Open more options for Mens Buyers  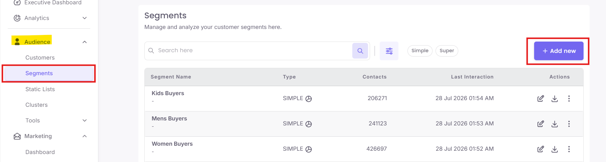click(x=569, y=124)
